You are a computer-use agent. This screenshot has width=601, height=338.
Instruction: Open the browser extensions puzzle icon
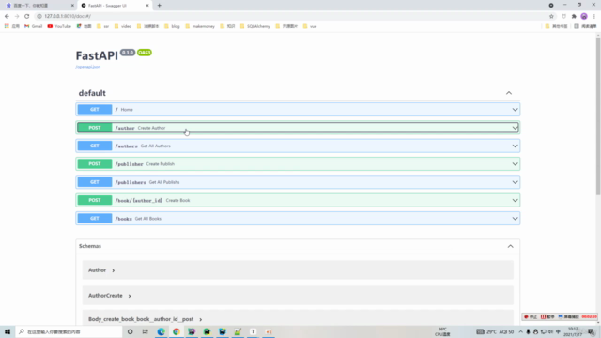tap(574, 16)
